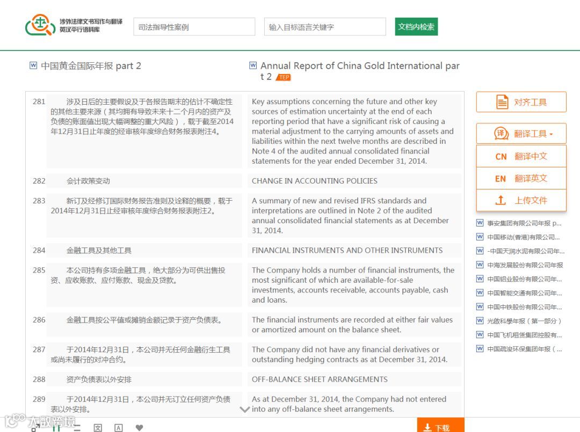Click OFF-BALANCE SHEET ARRANGEMENTS text
The image size is (580, 432).
[x=320, y=379]
